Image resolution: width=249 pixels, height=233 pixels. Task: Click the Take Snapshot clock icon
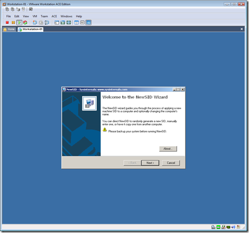[35, 23]
